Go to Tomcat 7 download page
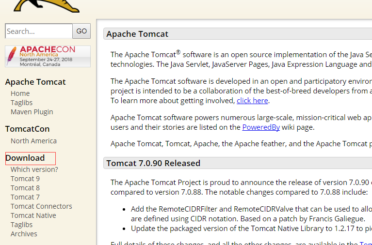This screenshot has height=245, width=372. point(25,197)
